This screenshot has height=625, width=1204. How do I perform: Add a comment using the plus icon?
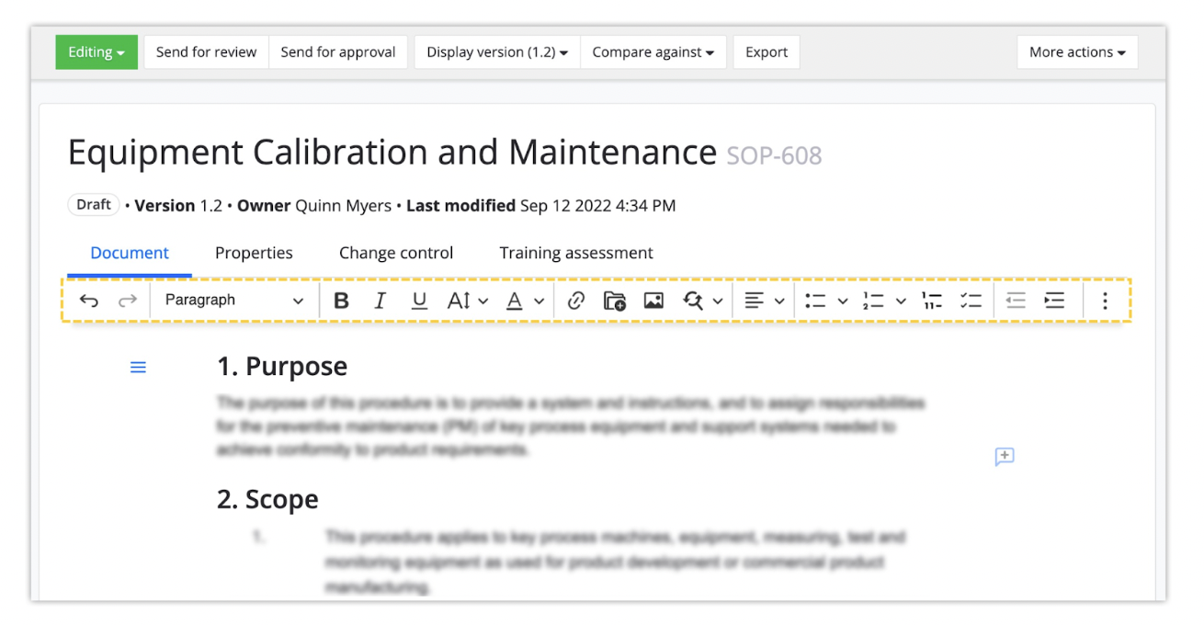[x=1004, y=457]
